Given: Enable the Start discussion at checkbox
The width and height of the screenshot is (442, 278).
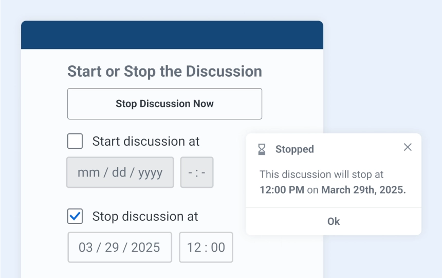Looking at the screenshot, I should (75, 141).
